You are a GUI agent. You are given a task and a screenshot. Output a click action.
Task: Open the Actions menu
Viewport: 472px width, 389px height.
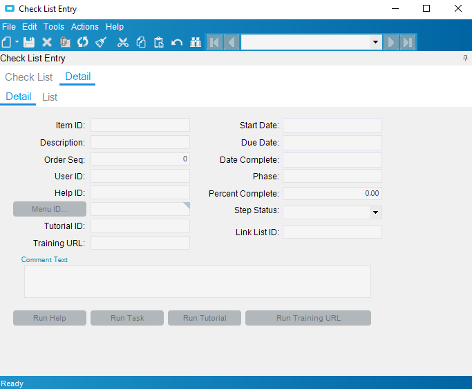[85, 27]
